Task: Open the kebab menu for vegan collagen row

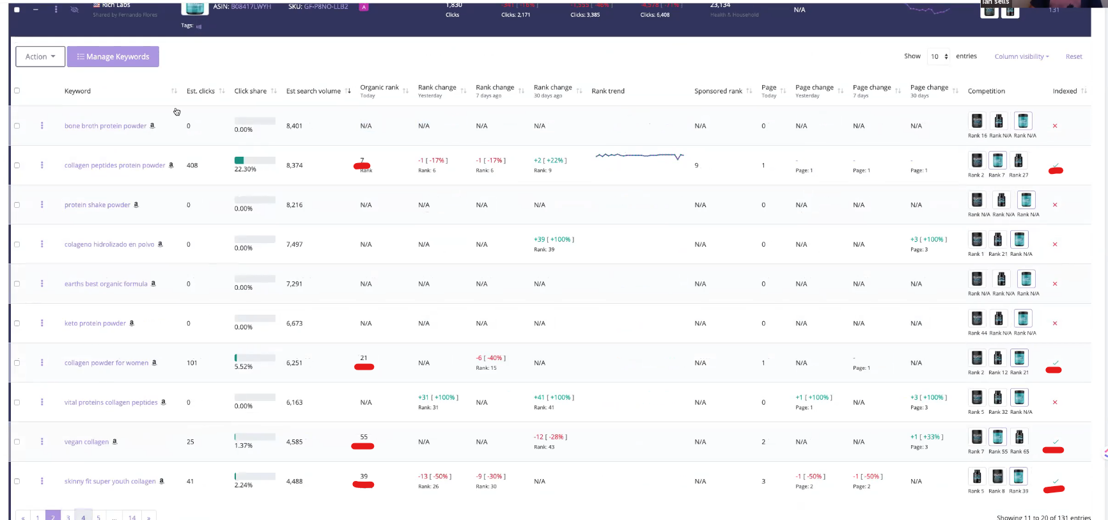Action: 42,441
